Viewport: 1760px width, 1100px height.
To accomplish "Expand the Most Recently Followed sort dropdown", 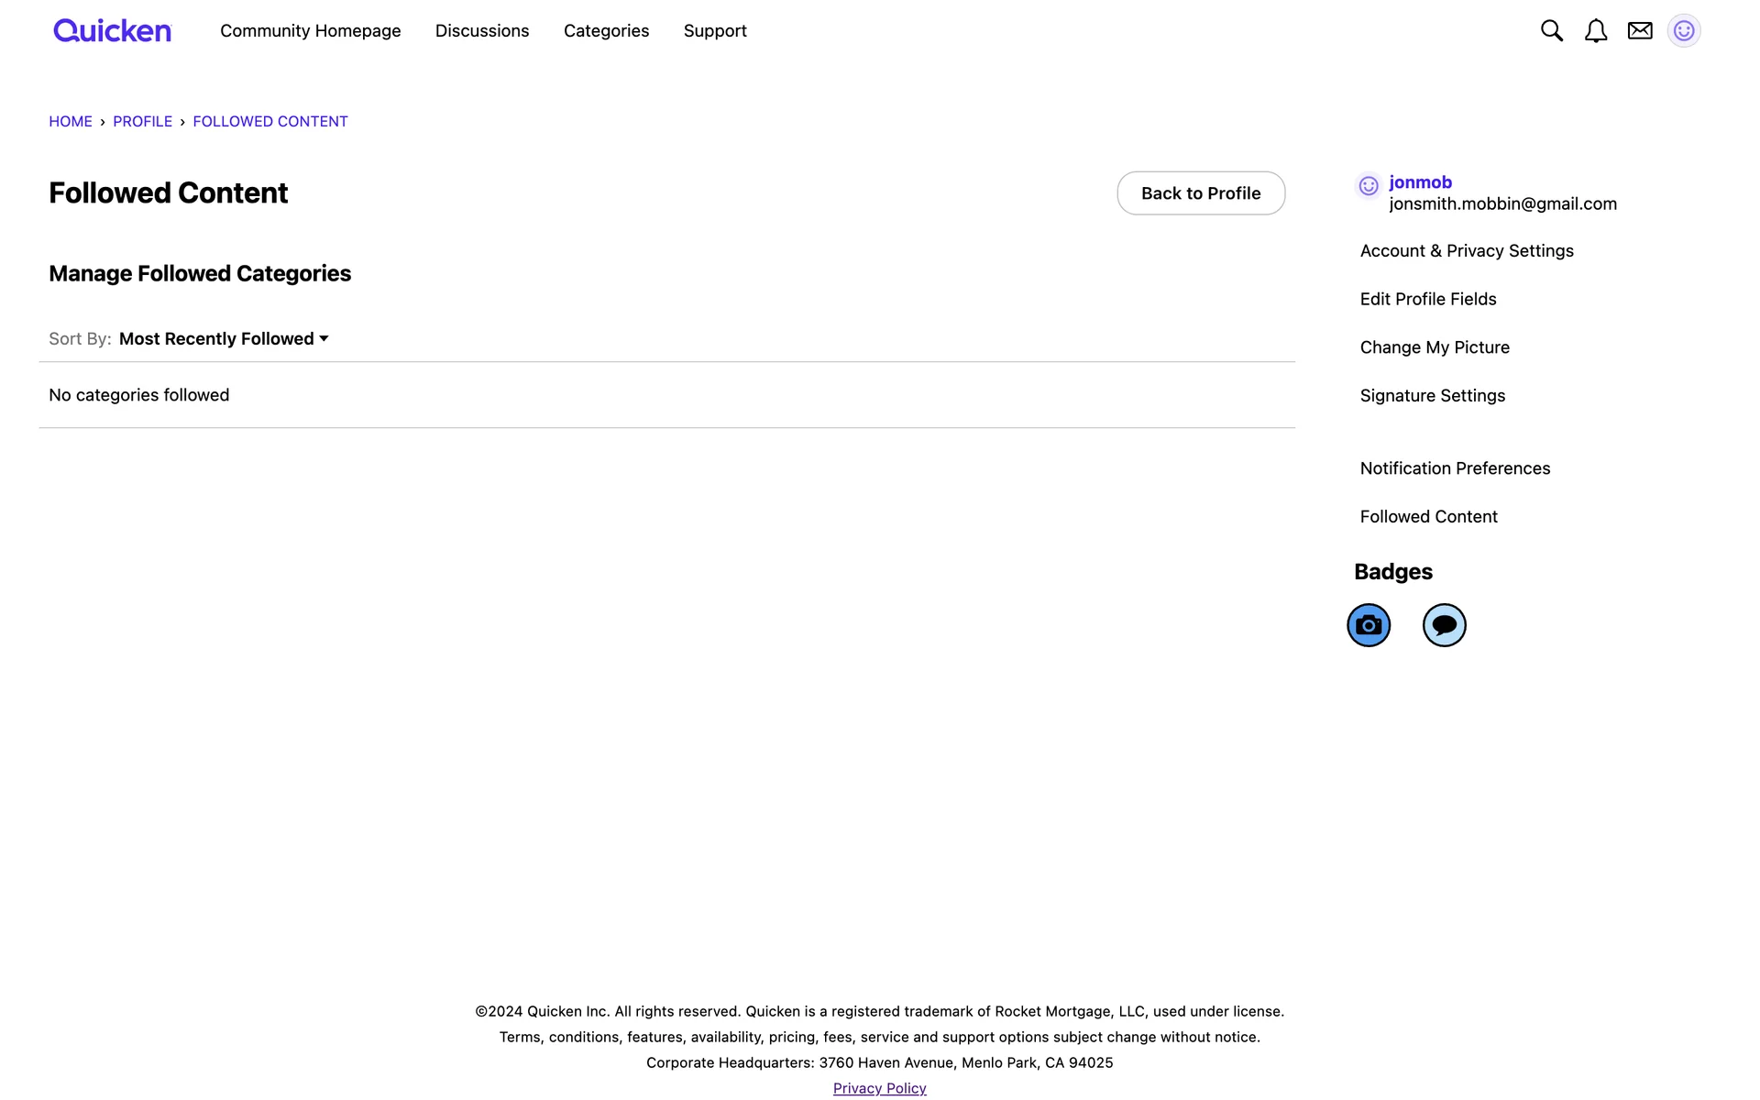I will click(224, 339).
